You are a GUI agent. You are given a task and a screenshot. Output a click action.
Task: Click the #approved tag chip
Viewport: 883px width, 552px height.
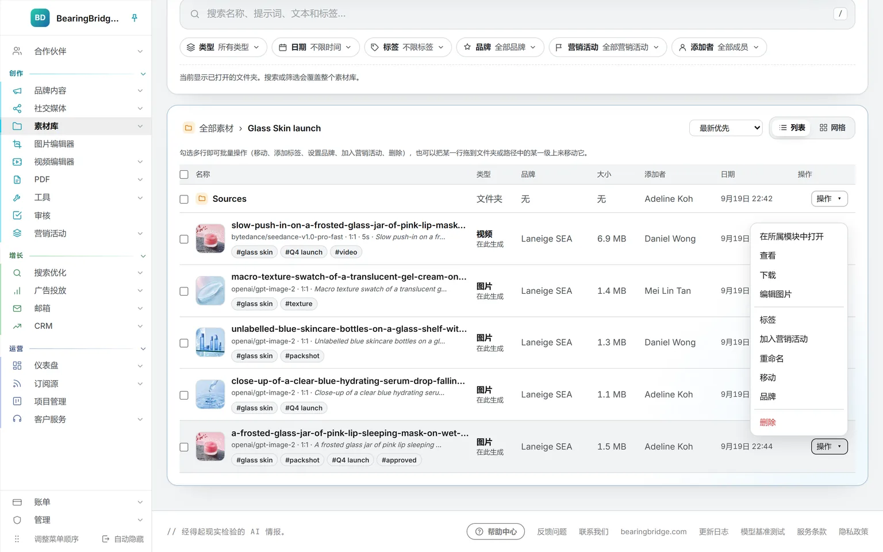tap(399, 460)
